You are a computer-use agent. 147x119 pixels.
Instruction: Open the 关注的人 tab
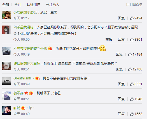tap(53, 4)
